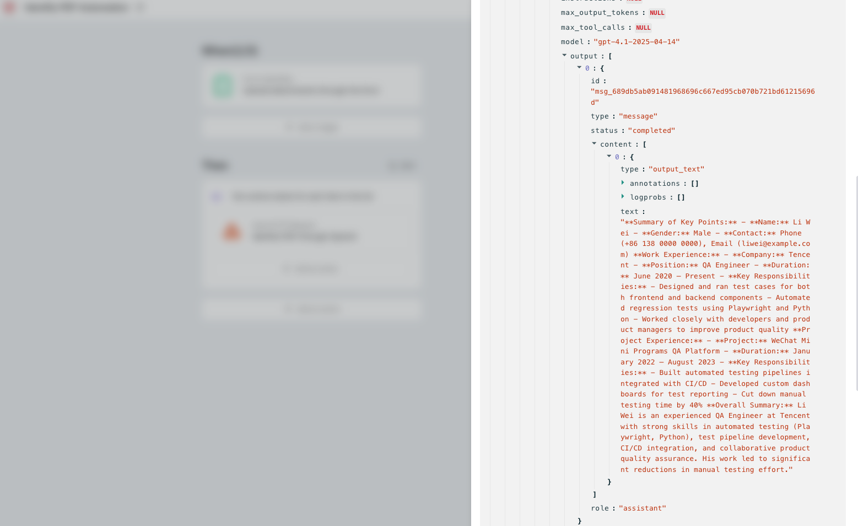Viewport: 858px width, 526px height.
Task: Select the "max_output_tokens" key
Action: point(600,13)
